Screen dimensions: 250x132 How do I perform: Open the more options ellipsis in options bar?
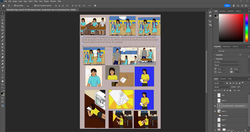click(x=90, y=6)
